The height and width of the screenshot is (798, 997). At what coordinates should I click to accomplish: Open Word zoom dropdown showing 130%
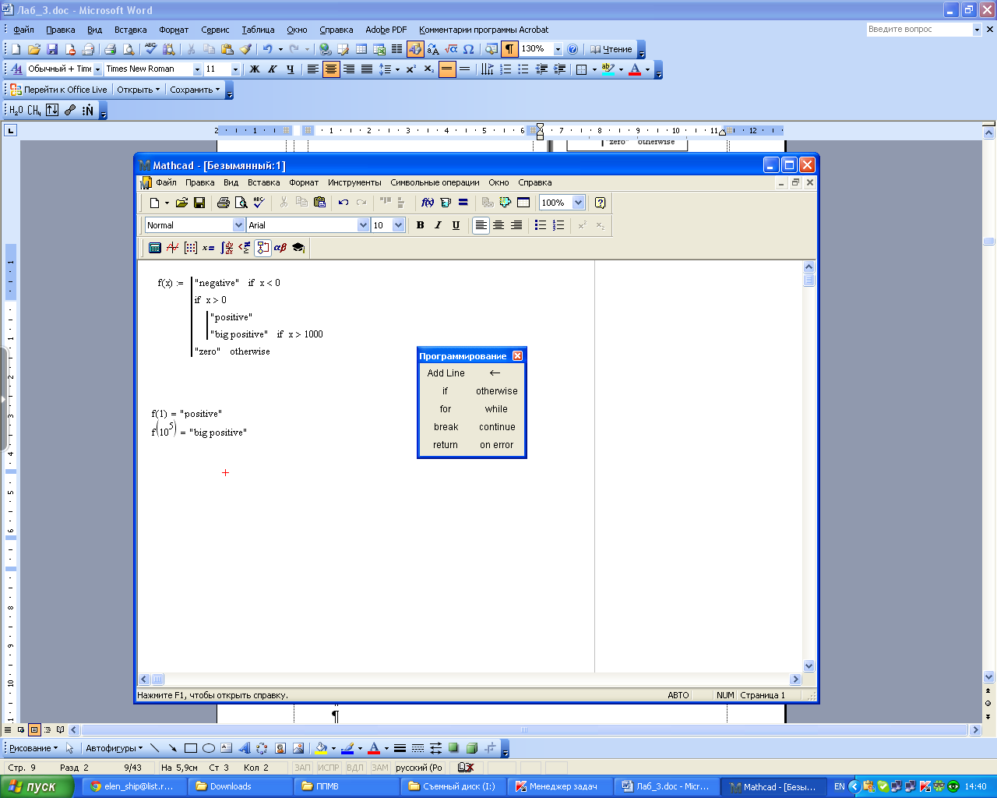point(558,49)
